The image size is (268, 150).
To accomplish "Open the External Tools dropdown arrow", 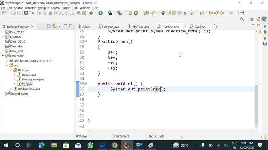I will (x=124, y=13).
